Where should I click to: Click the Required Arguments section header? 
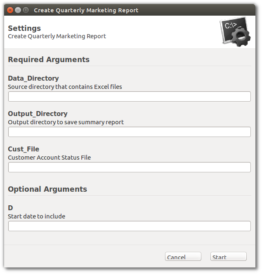coord(49,60)
